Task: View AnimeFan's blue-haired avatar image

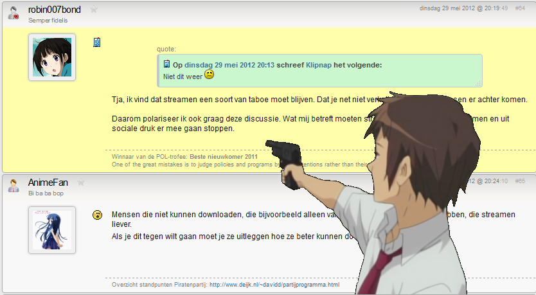Action: click(52, 230)
